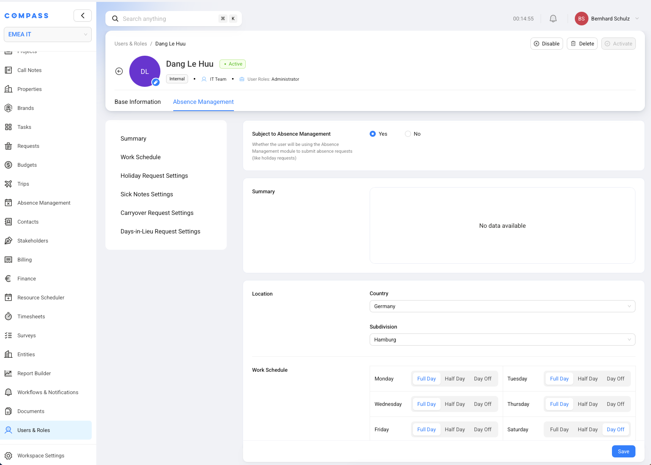651x465 pixels.
Task: Set Friday to Half Day
Action: coord(455,429)
